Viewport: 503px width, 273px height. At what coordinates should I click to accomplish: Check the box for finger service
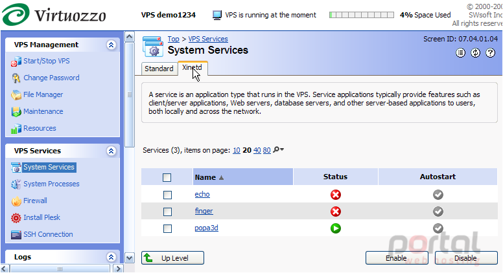(167, 212)
